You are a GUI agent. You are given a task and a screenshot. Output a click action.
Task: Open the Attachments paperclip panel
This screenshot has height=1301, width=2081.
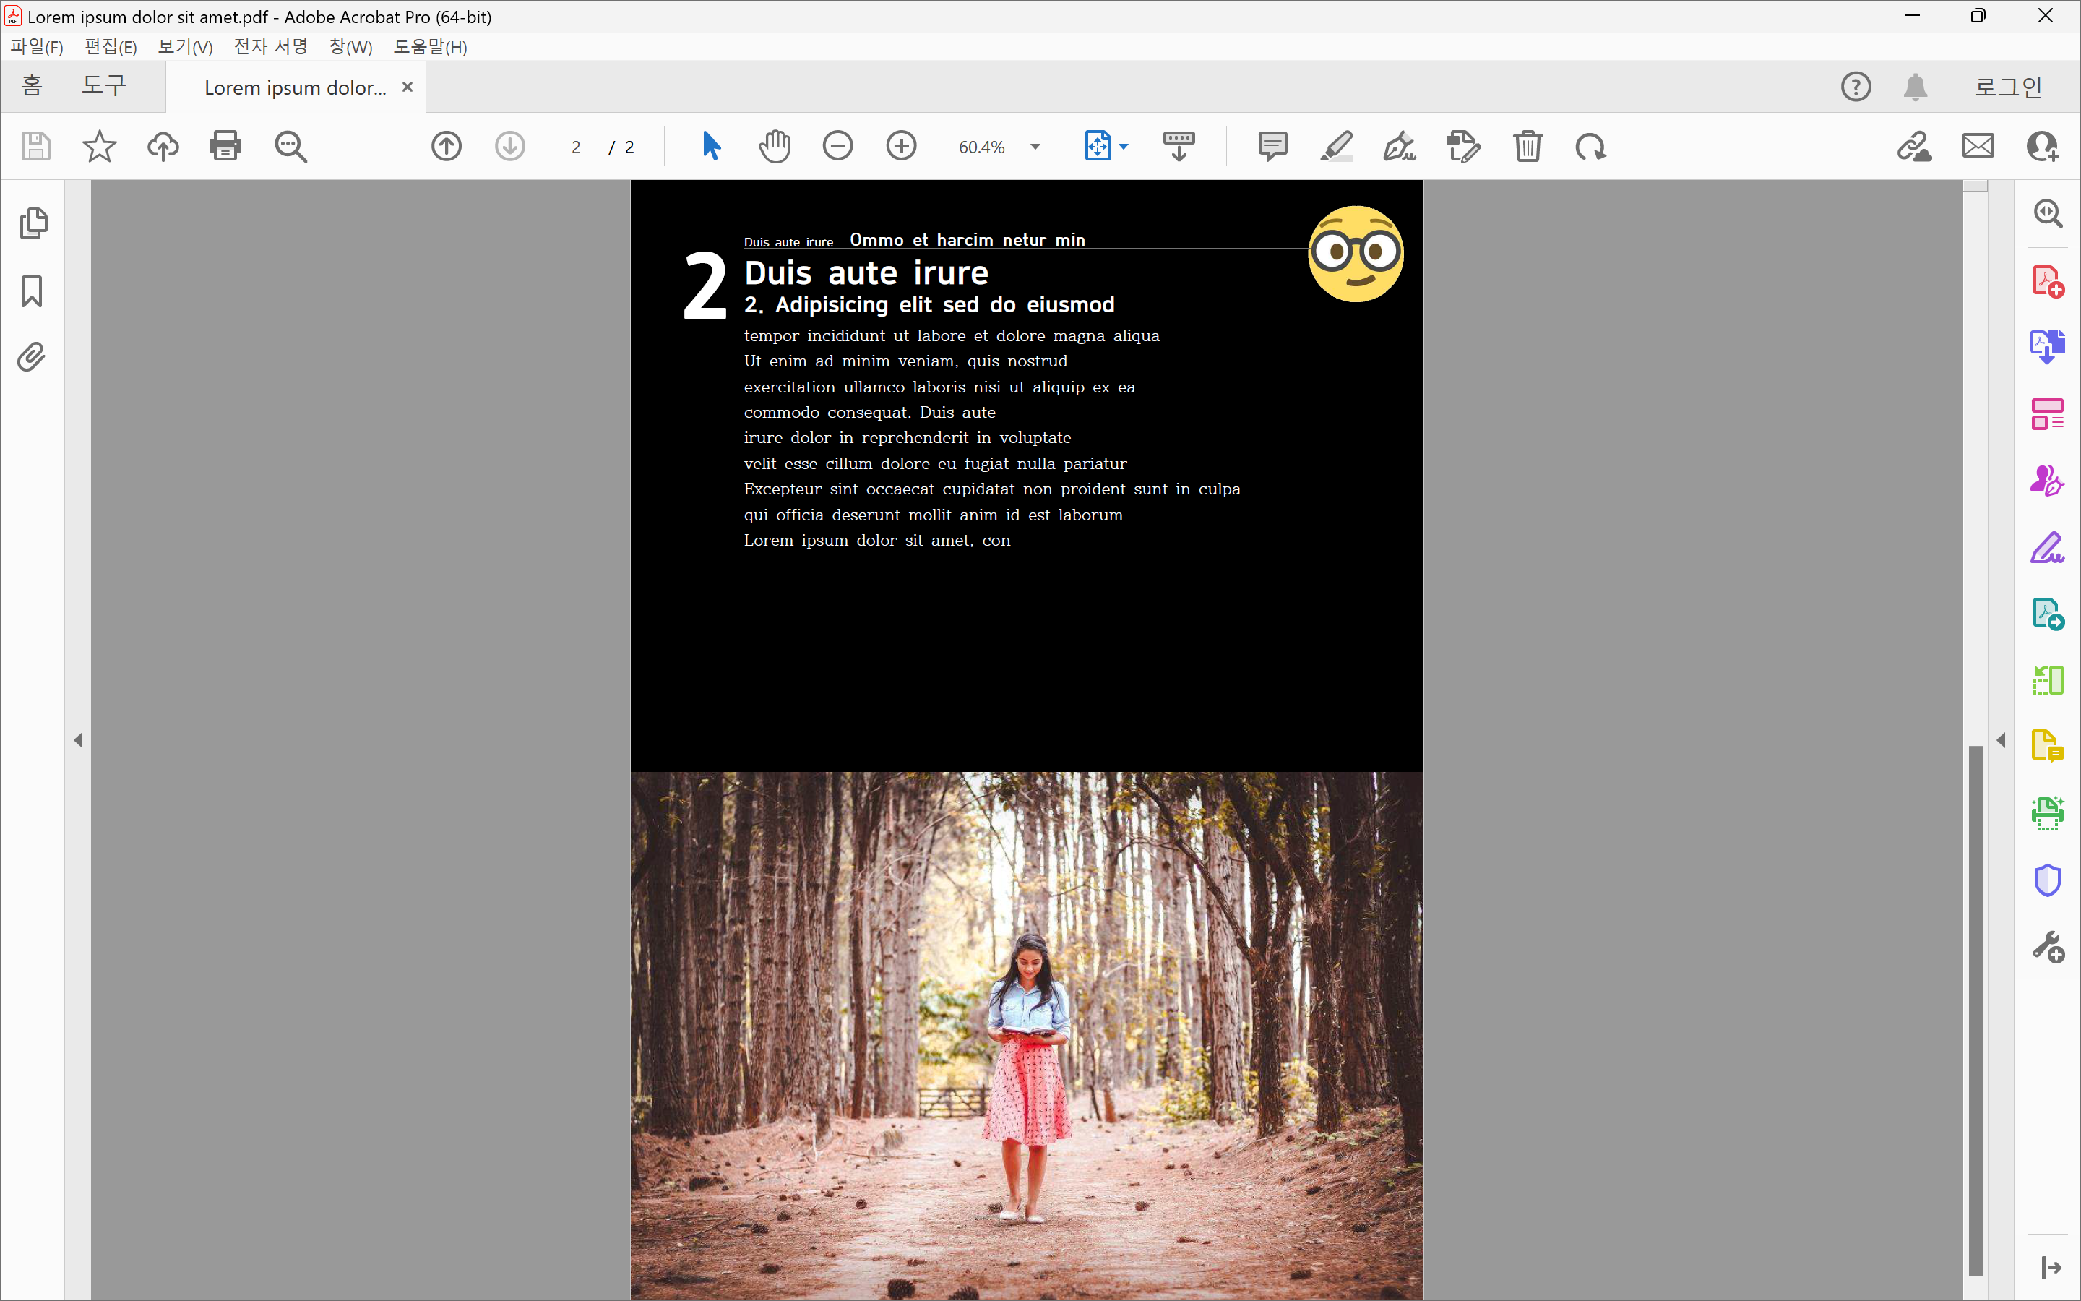click(x=32, y=357)
